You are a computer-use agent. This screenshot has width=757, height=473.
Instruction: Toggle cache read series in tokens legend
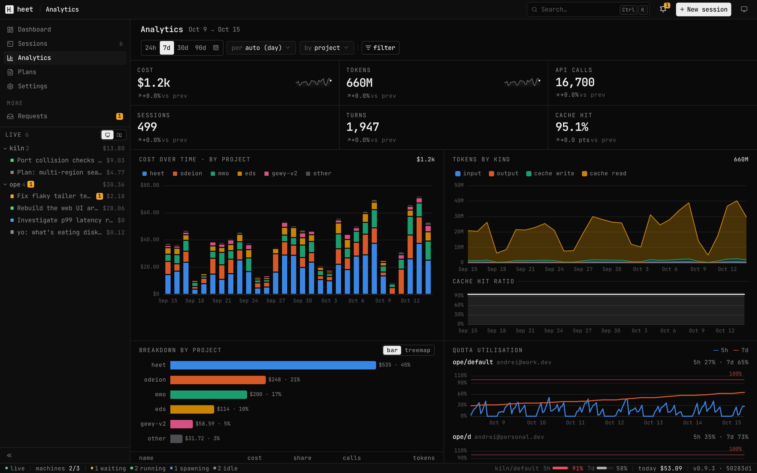604,173
